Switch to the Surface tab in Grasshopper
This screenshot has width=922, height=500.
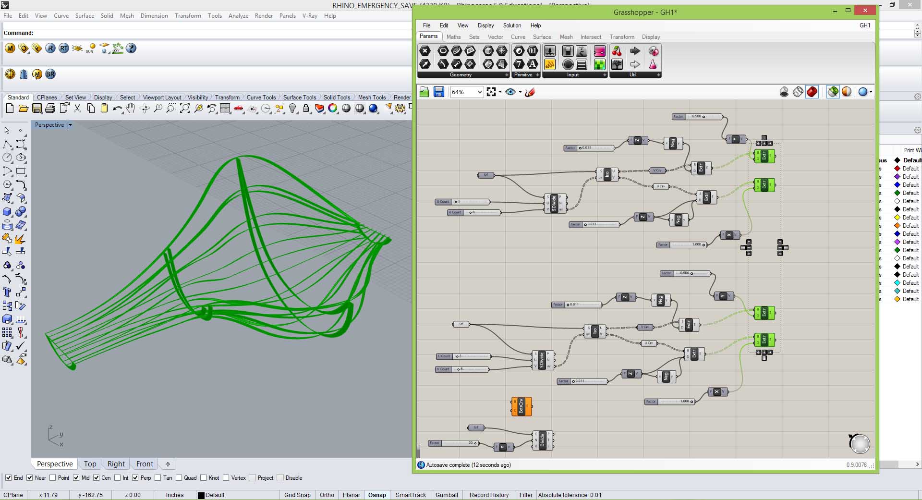tap(542, 37)
